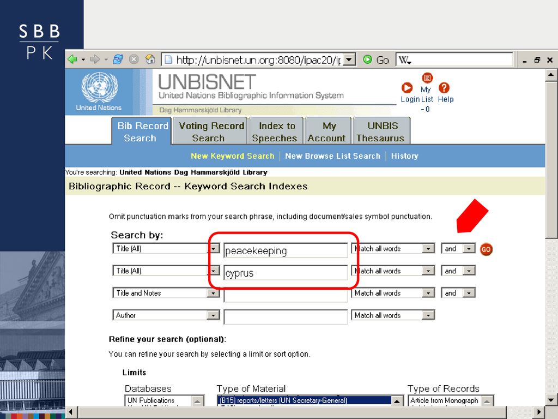Open Match all words dropdown for cyprus row

coord(428,271)
